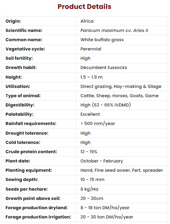Screen dimensions: 170x224
Task: Click the Decumbent tussocks value
Action: pyautogui.click(x=104, y=67)
